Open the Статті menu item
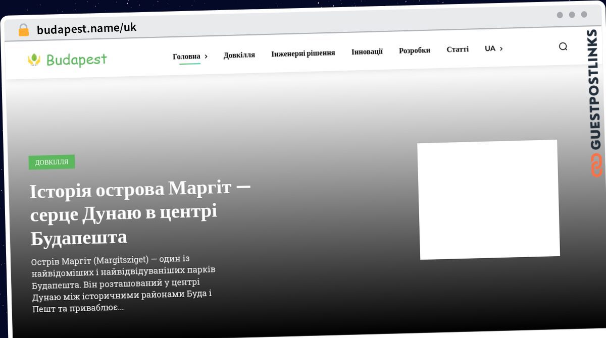Image resolution: width=606 pixels, height=338 pixels. click(458, 49)
